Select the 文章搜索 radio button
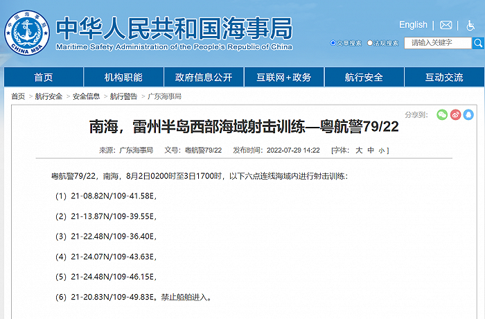Viewport: 485px width, 319px height. pos(333,43)
